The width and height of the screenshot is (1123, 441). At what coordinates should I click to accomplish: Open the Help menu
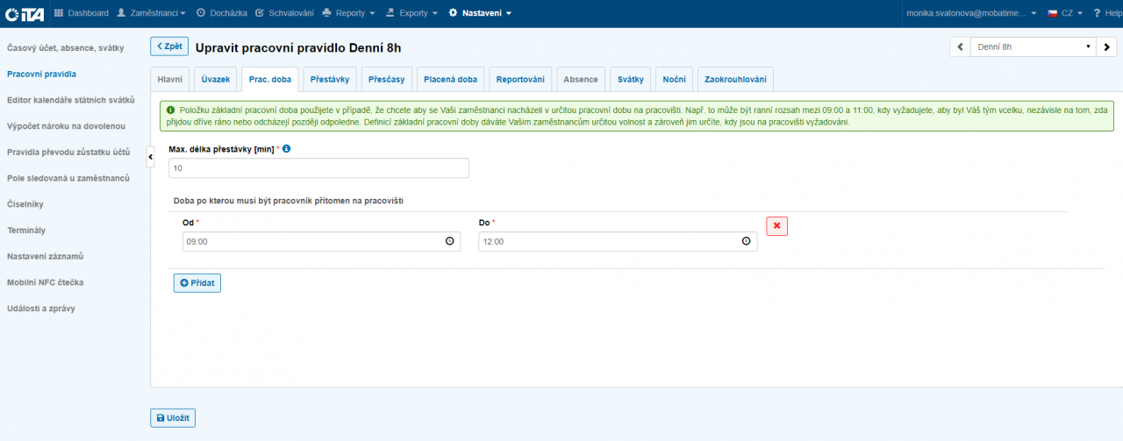click(x=1106, y=13)
